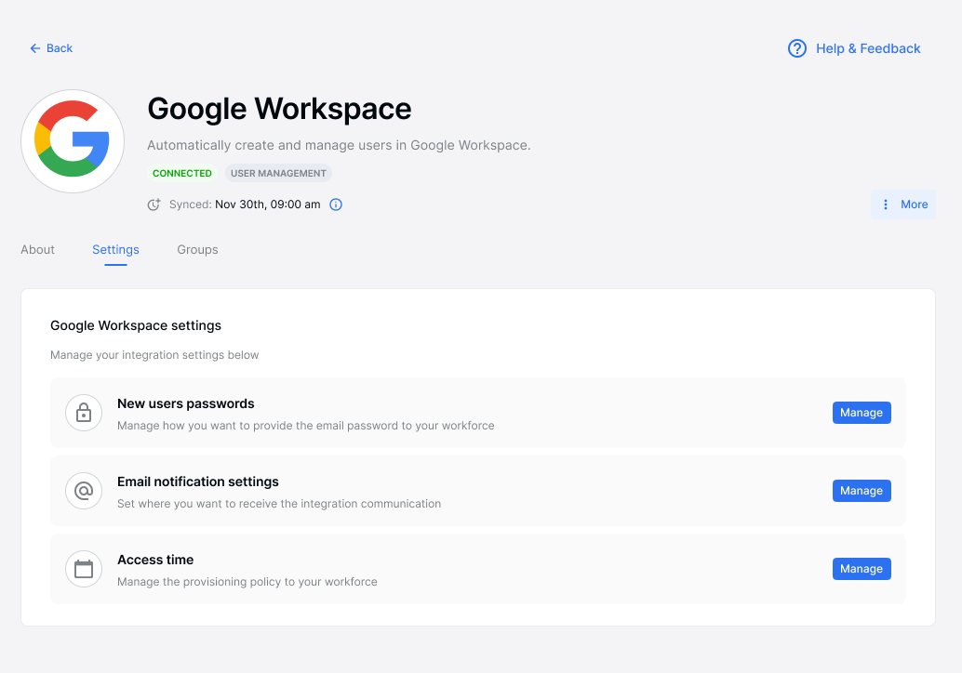Open the Groups tab
Image resolution: width=962 pixels, height=673 pixels.
point(197,250)
